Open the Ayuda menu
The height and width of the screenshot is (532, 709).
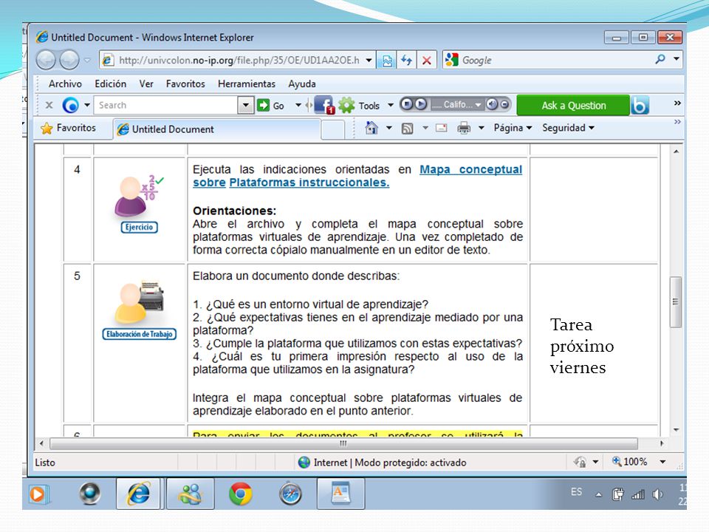(x=302, y=83)
